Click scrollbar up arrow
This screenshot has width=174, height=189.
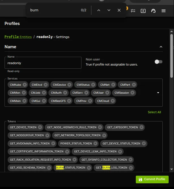tap(172, 31)
